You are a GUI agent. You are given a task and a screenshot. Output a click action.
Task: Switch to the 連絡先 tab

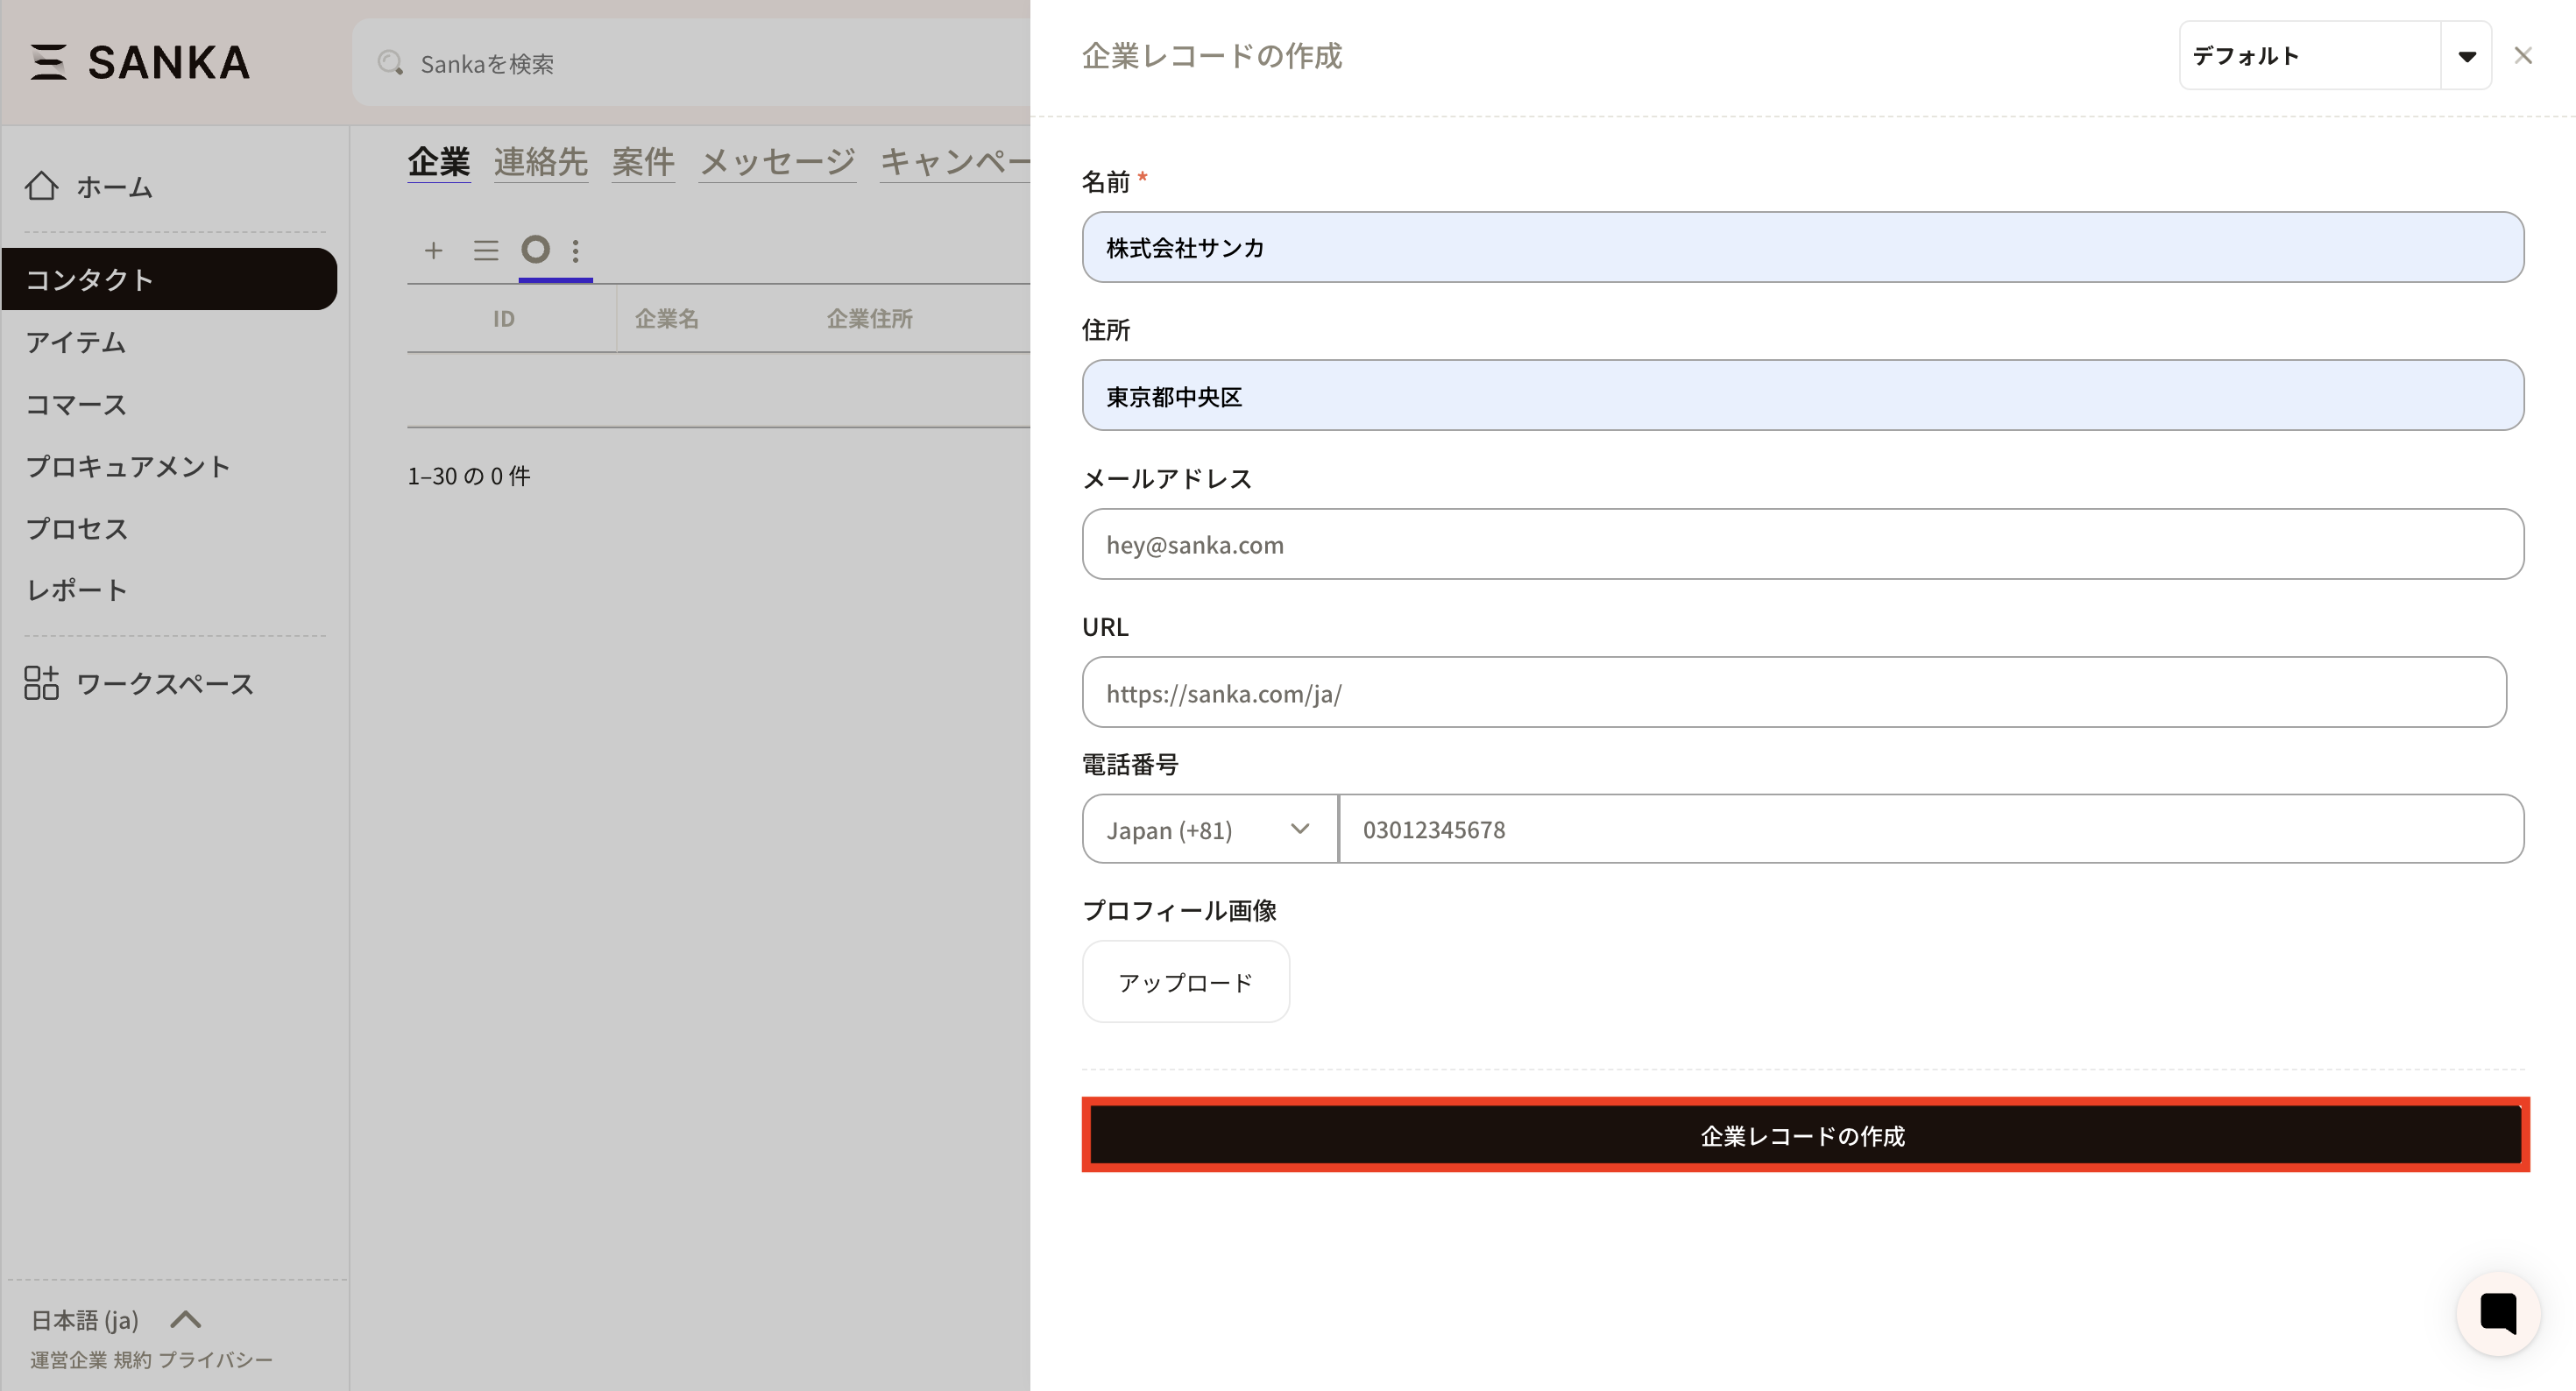coord(540,162)
